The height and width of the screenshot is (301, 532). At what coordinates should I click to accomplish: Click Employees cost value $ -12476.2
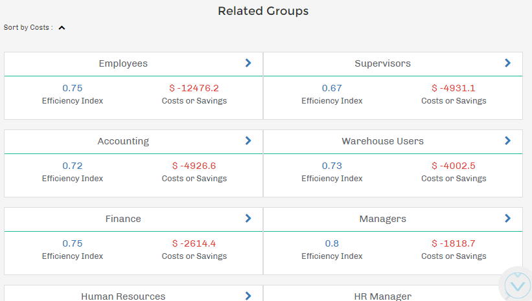point(194,88)
